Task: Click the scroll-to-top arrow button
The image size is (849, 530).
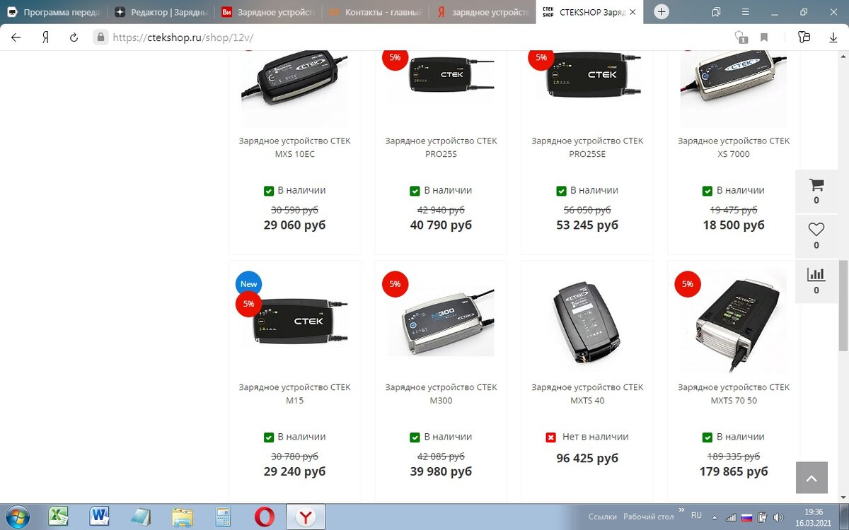Action: (x=812, y=478)
